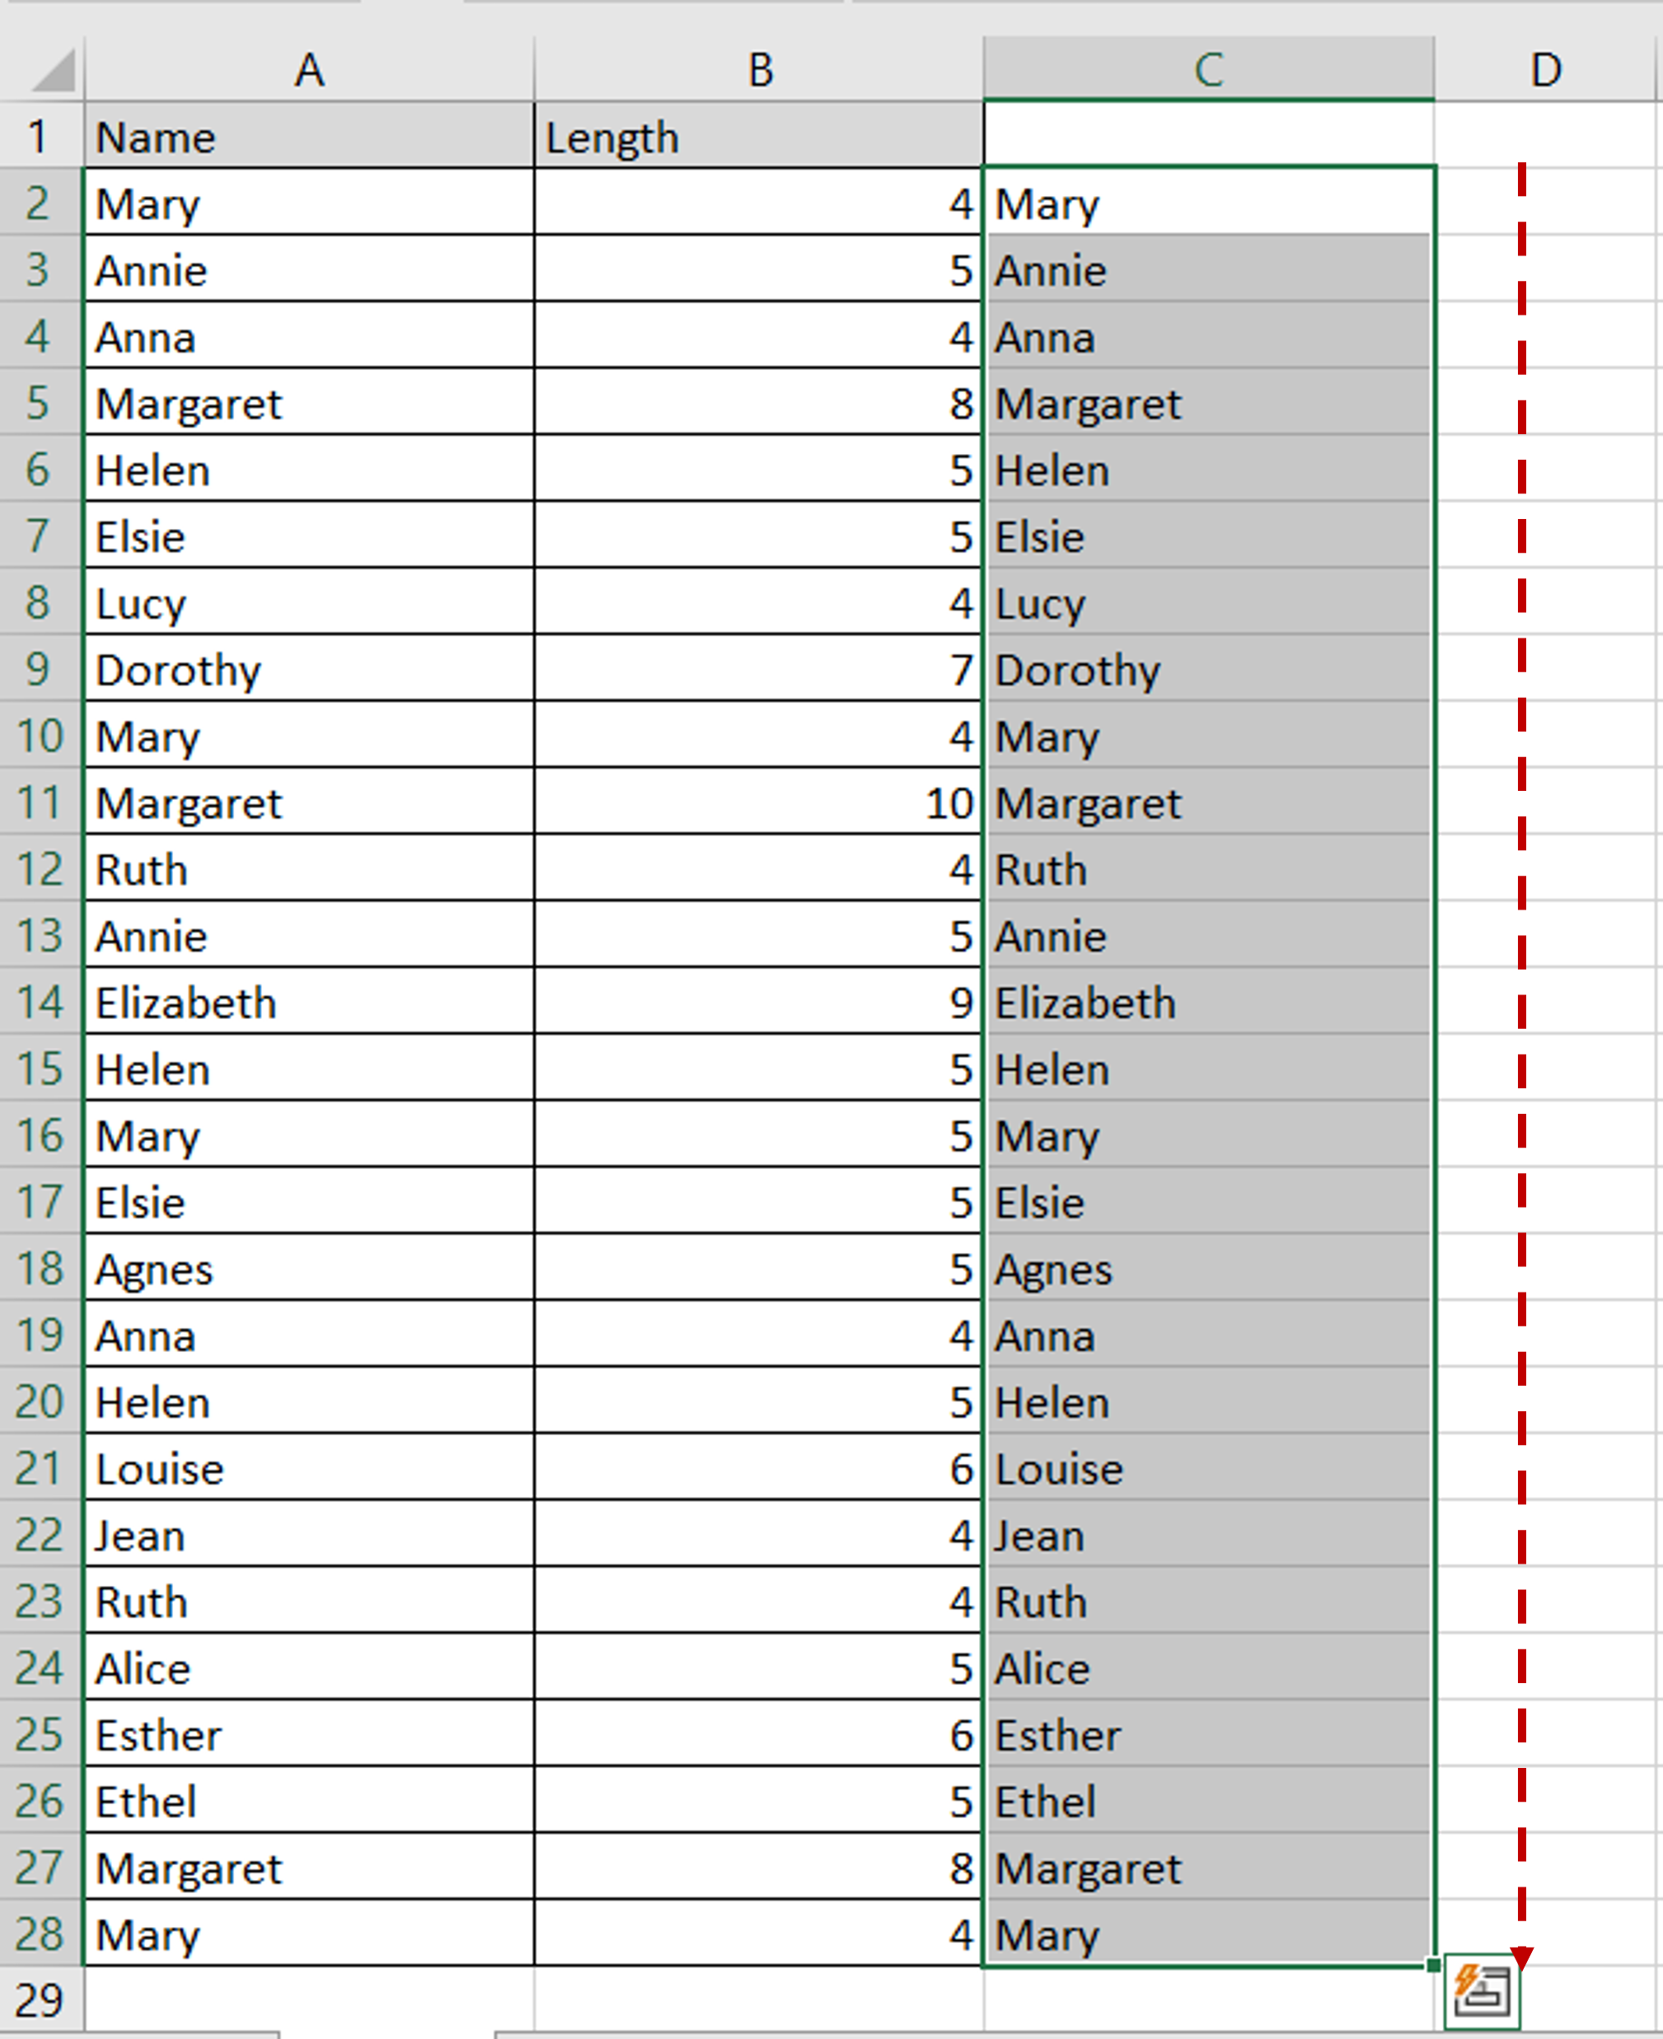Expand column C by dragging border
Viewport: 1663px width, 2039px height.
point(1435,51)
